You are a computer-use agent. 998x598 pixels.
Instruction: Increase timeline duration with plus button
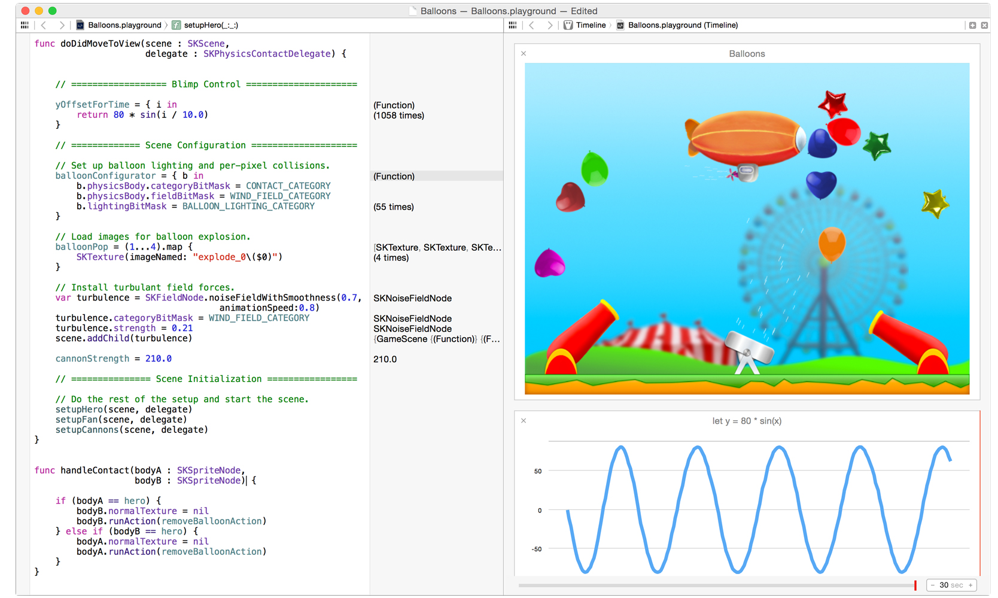click(x=970, y=585)
